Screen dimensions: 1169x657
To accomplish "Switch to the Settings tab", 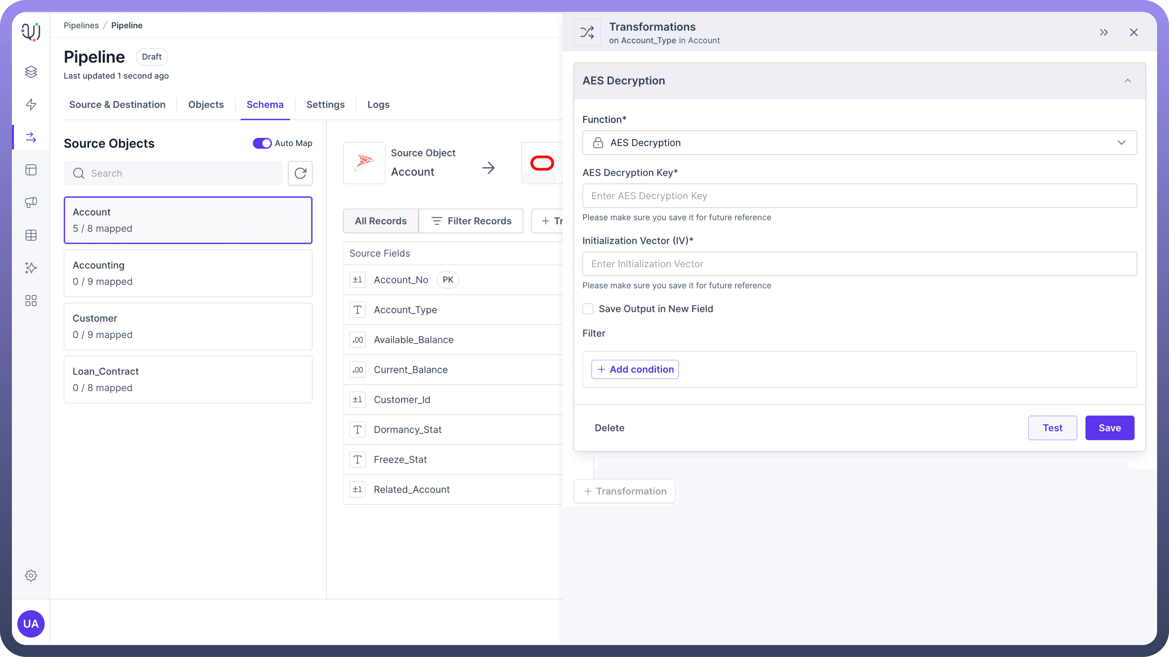I will (325, 105).
